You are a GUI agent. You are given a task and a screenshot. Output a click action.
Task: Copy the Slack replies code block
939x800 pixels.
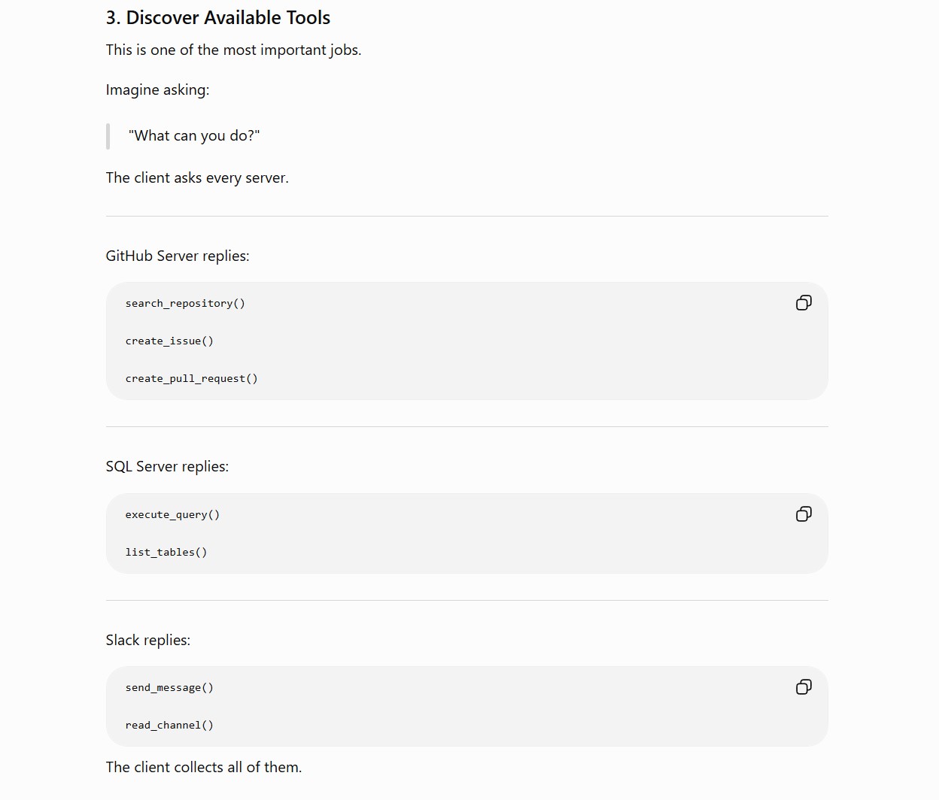804,687
